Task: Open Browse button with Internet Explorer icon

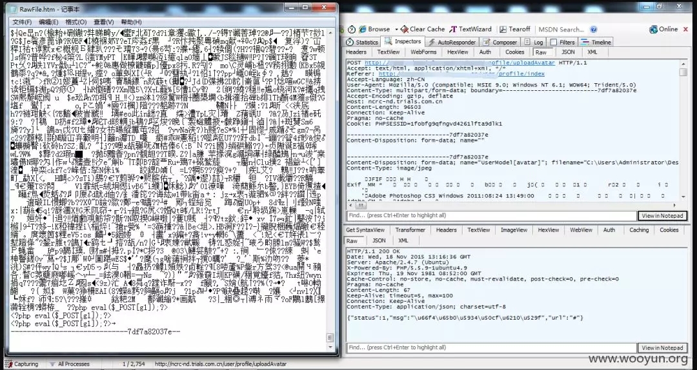Action: point(374,29)
